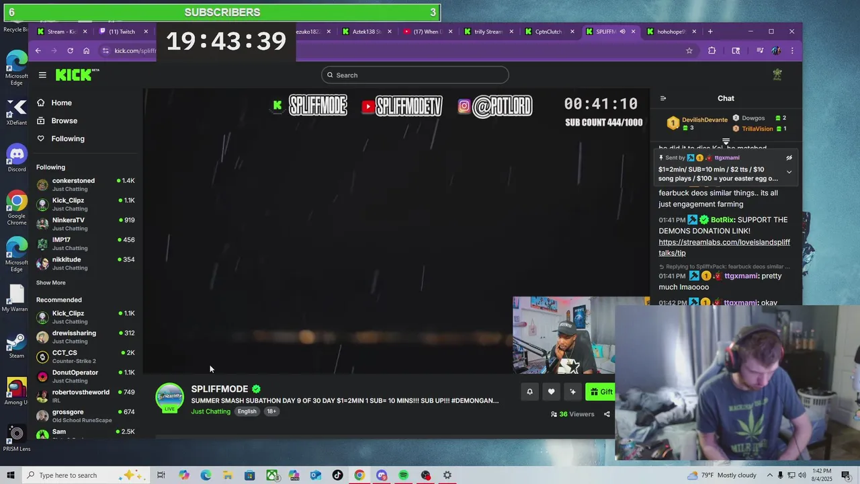Click the 18+ tag

click(271, 411)
